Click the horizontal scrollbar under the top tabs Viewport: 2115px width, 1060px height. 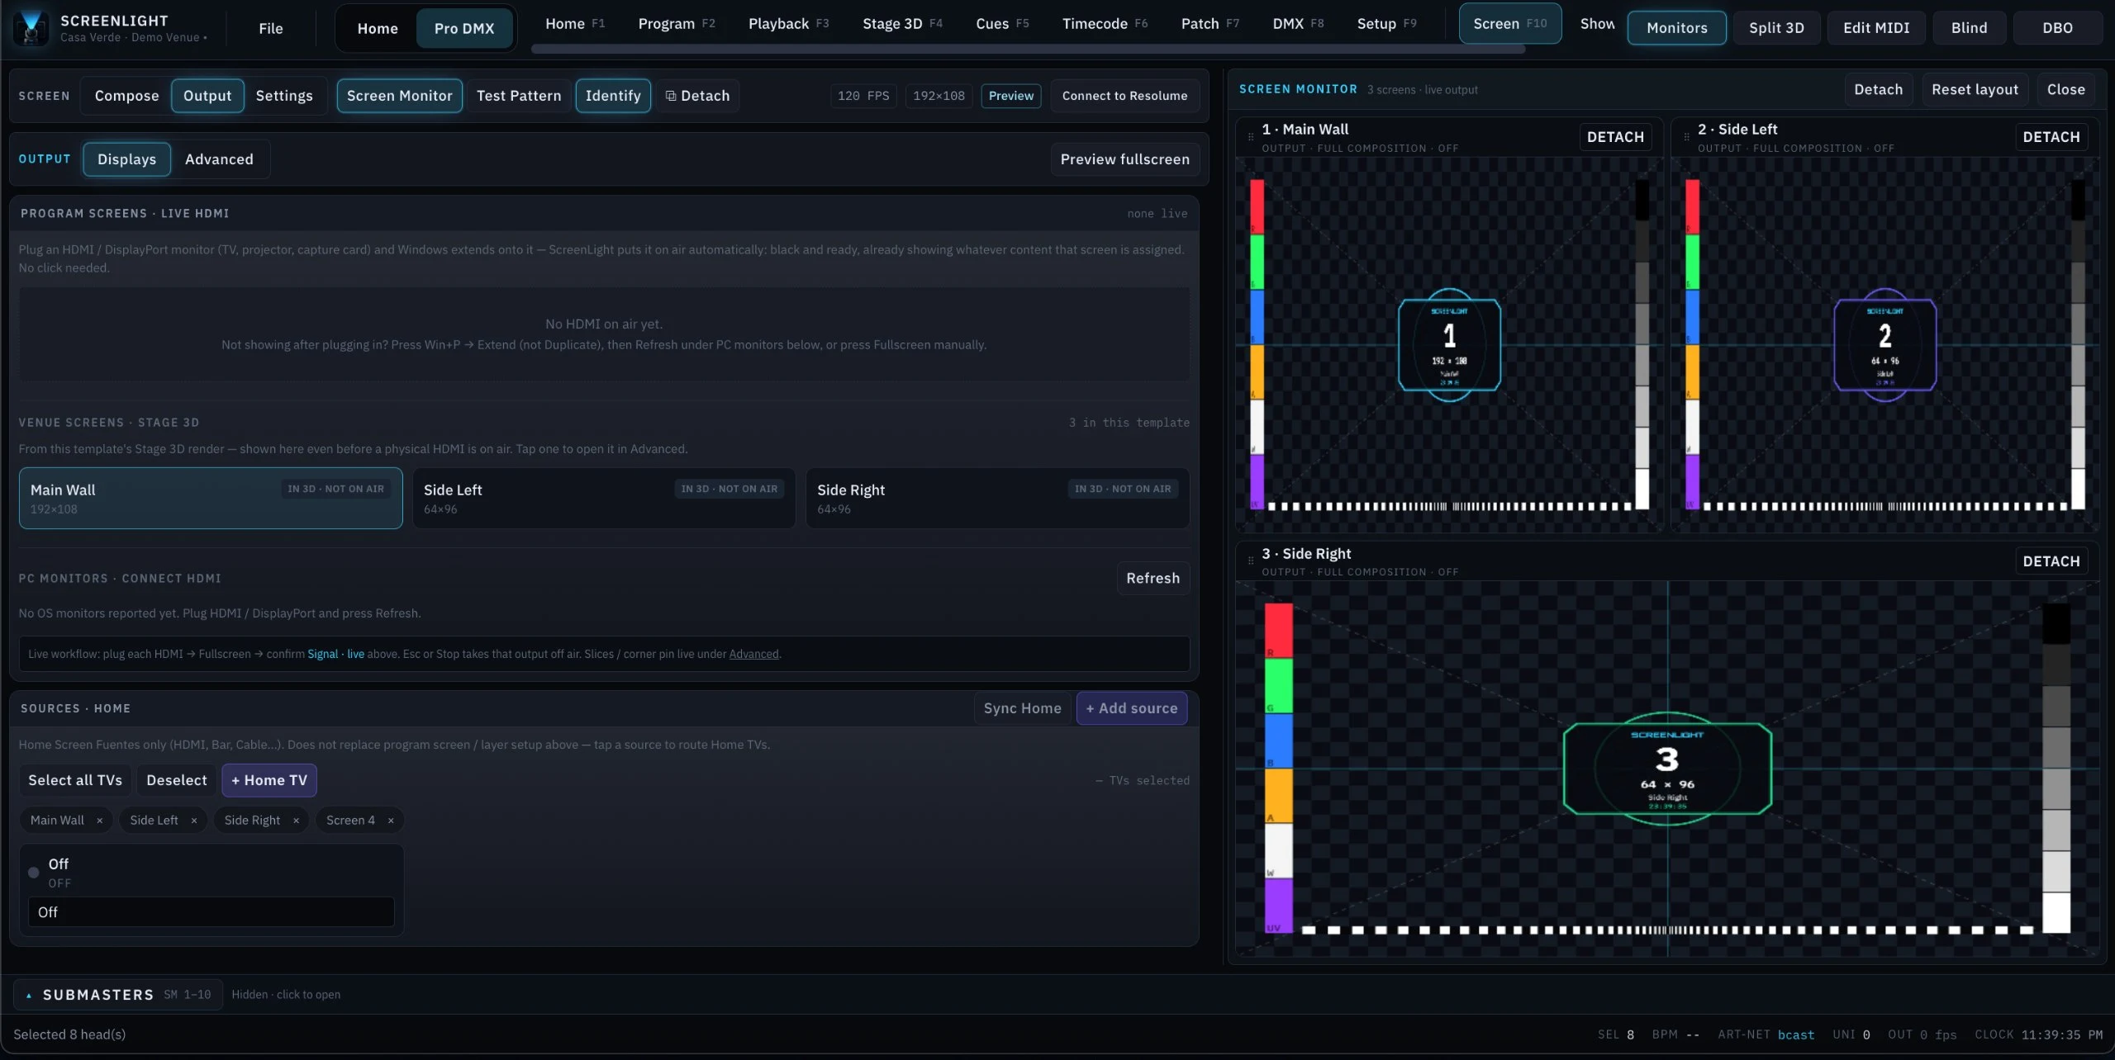pyautogui.click(x=1028, y=50)
